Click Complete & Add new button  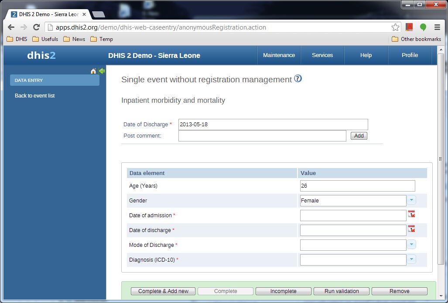click(163, 291)
